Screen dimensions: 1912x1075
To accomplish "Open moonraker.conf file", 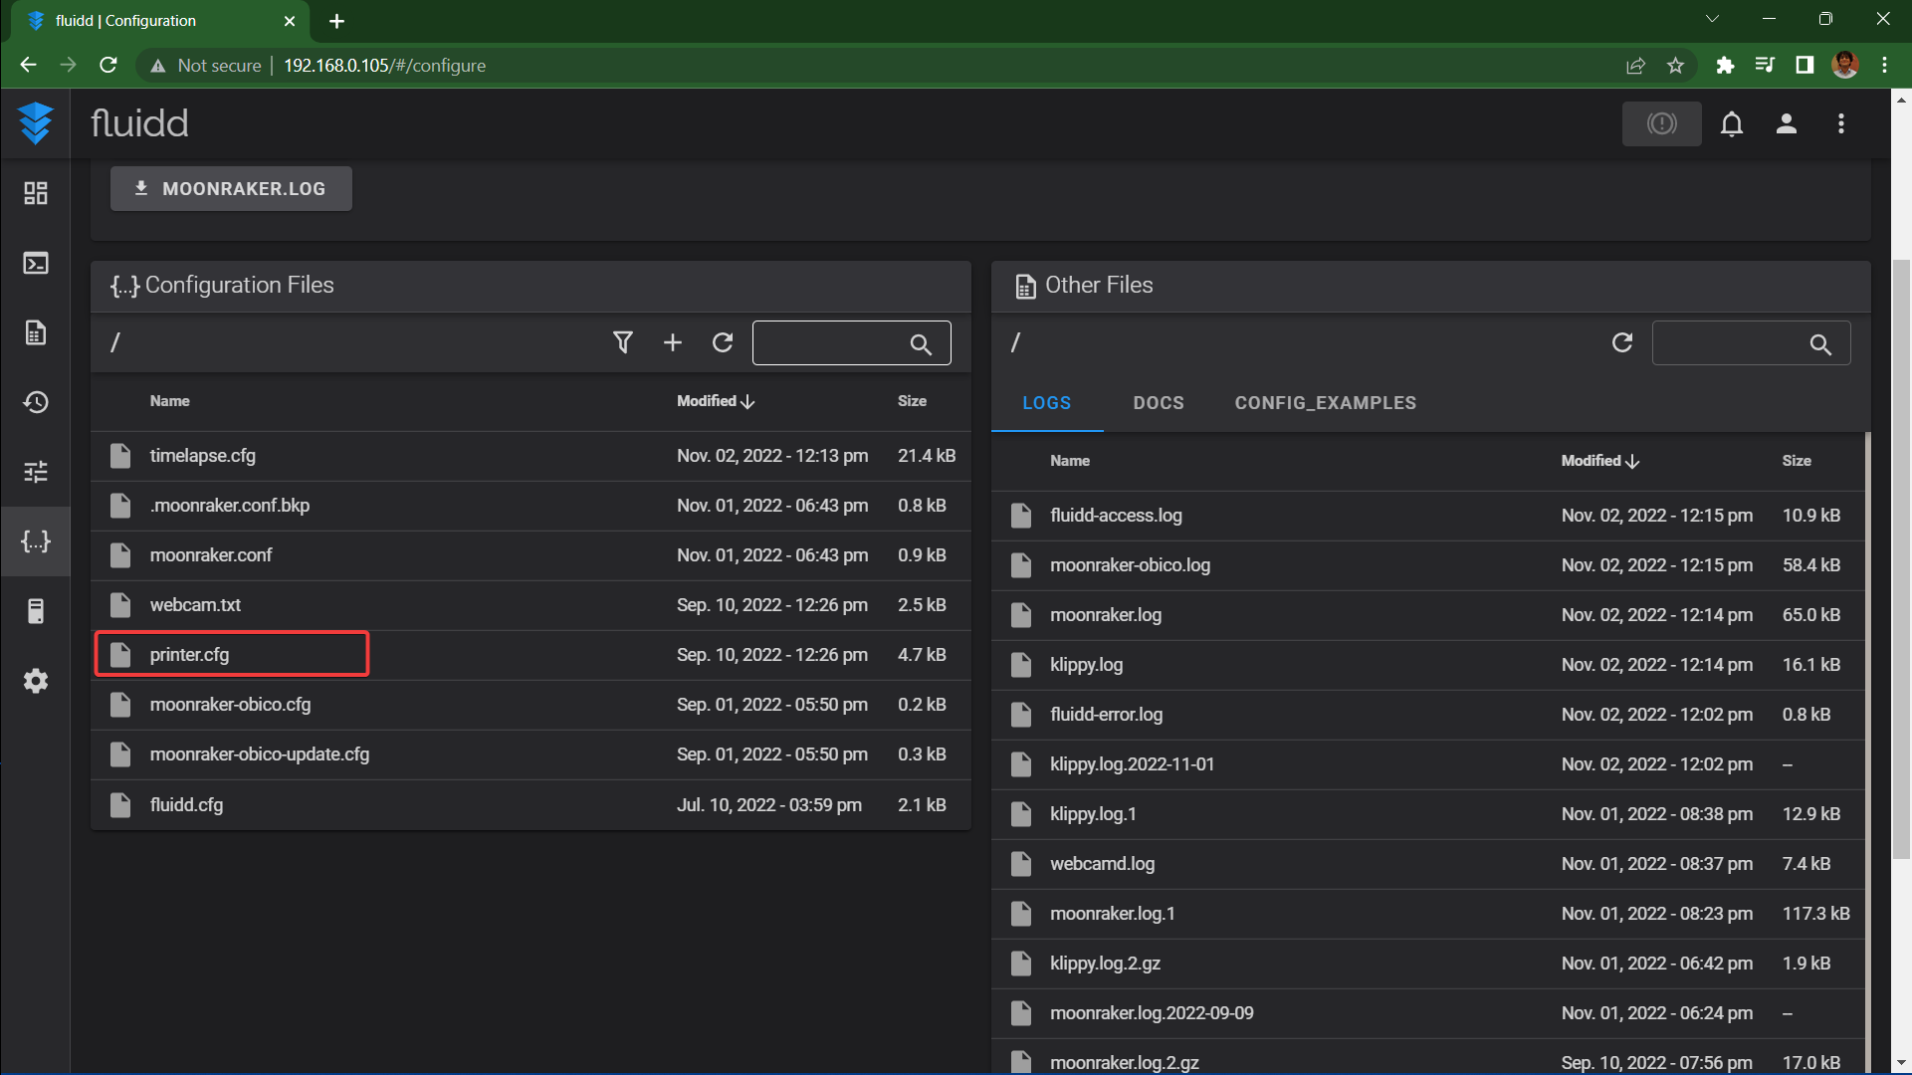I will click(x=531, y=555).
